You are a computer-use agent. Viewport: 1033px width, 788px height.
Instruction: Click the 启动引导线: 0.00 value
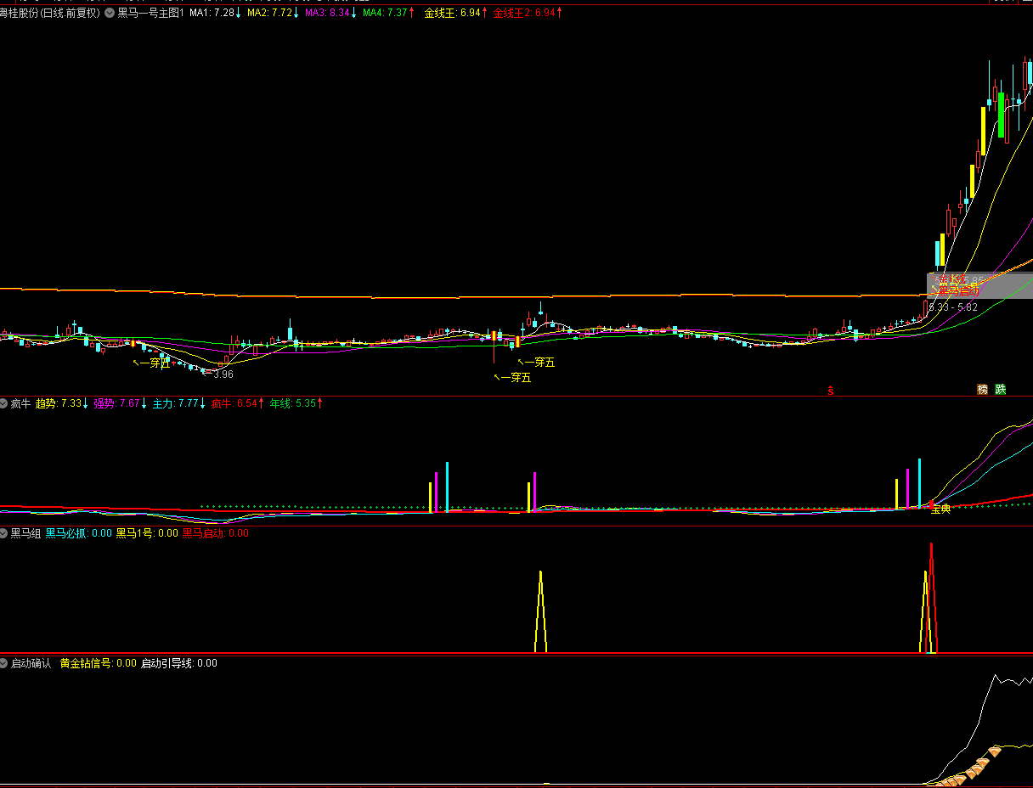pyautogui.click(x=178, y=664)
